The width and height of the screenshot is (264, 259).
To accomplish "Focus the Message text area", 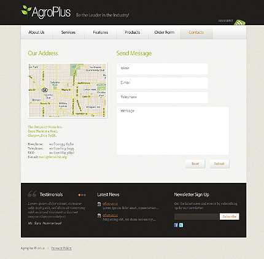I will [173, 131].
